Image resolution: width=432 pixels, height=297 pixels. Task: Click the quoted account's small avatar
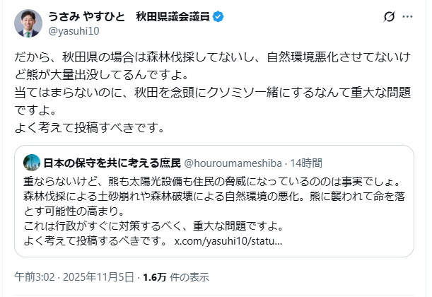(31, 162)
